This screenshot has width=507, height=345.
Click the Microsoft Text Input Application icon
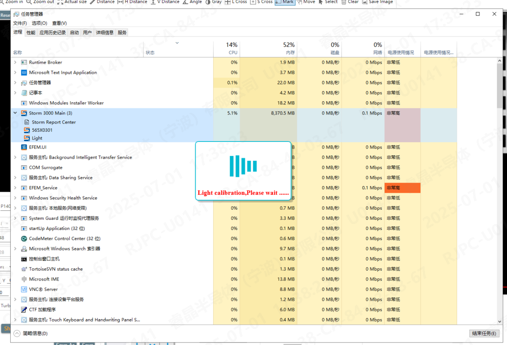(x=24, y=73)
